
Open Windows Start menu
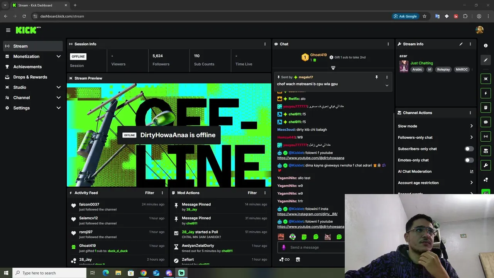6,273
